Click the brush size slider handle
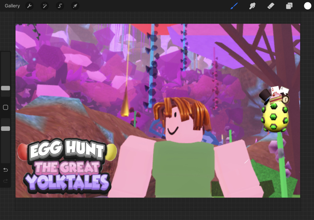 [x=6, y=88]
